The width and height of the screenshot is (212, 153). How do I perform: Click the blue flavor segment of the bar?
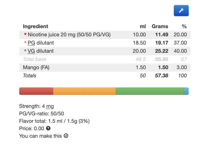point(186,91)
